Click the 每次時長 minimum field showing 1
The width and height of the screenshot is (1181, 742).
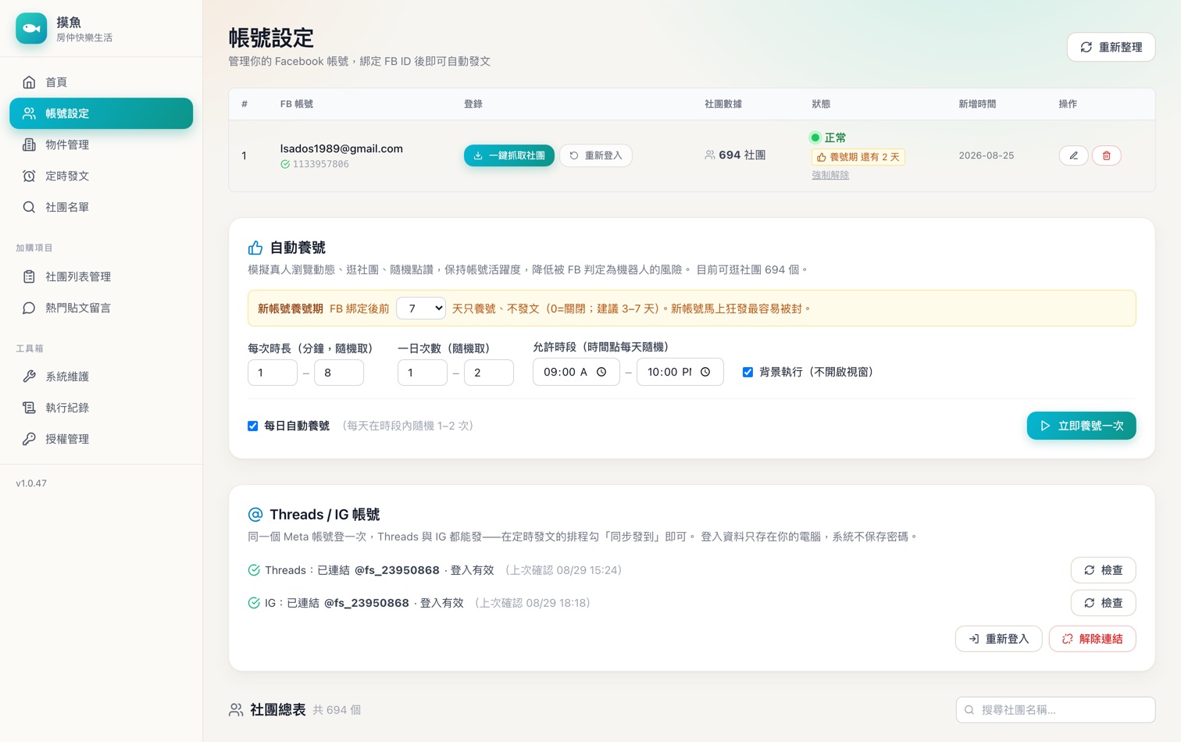tap(273, 373)
